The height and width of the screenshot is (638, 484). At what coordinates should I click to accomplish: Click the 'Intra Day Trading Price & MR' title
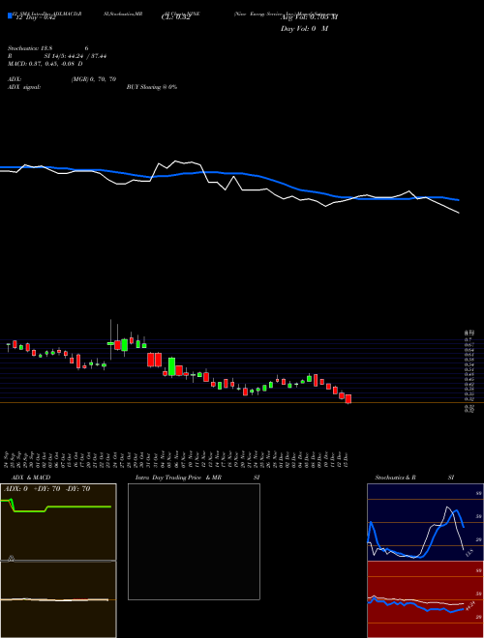(178, 478)
